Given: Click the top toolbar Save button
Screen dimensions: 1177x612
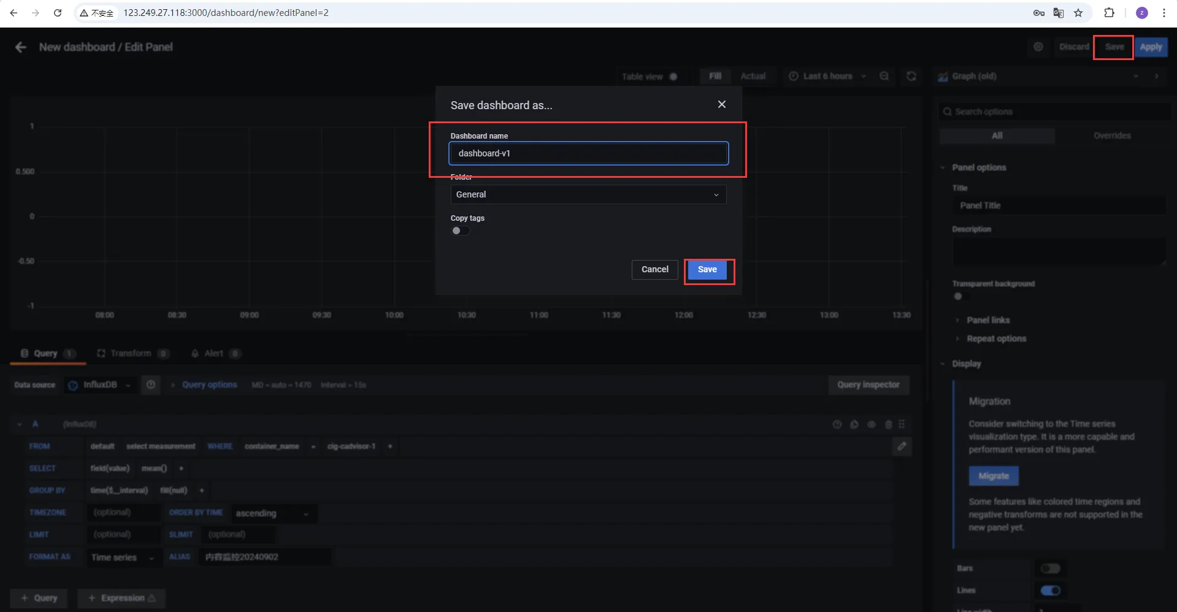Looking at the screenshot, I should tap(1114, 47).
